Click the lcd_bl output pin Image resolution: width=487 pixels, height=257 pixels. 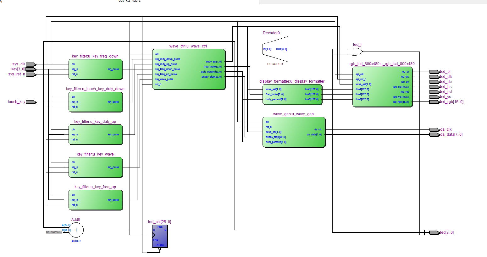[434, 72]
